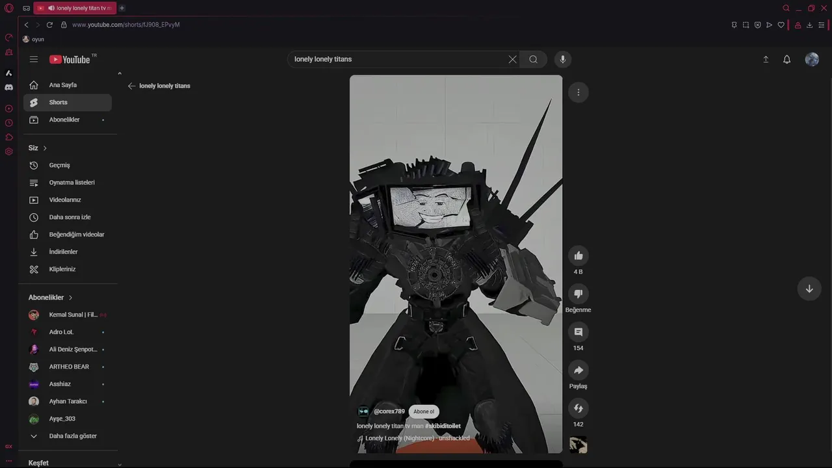
Task: Open the remix button showing 142
Action: [578, 408]
